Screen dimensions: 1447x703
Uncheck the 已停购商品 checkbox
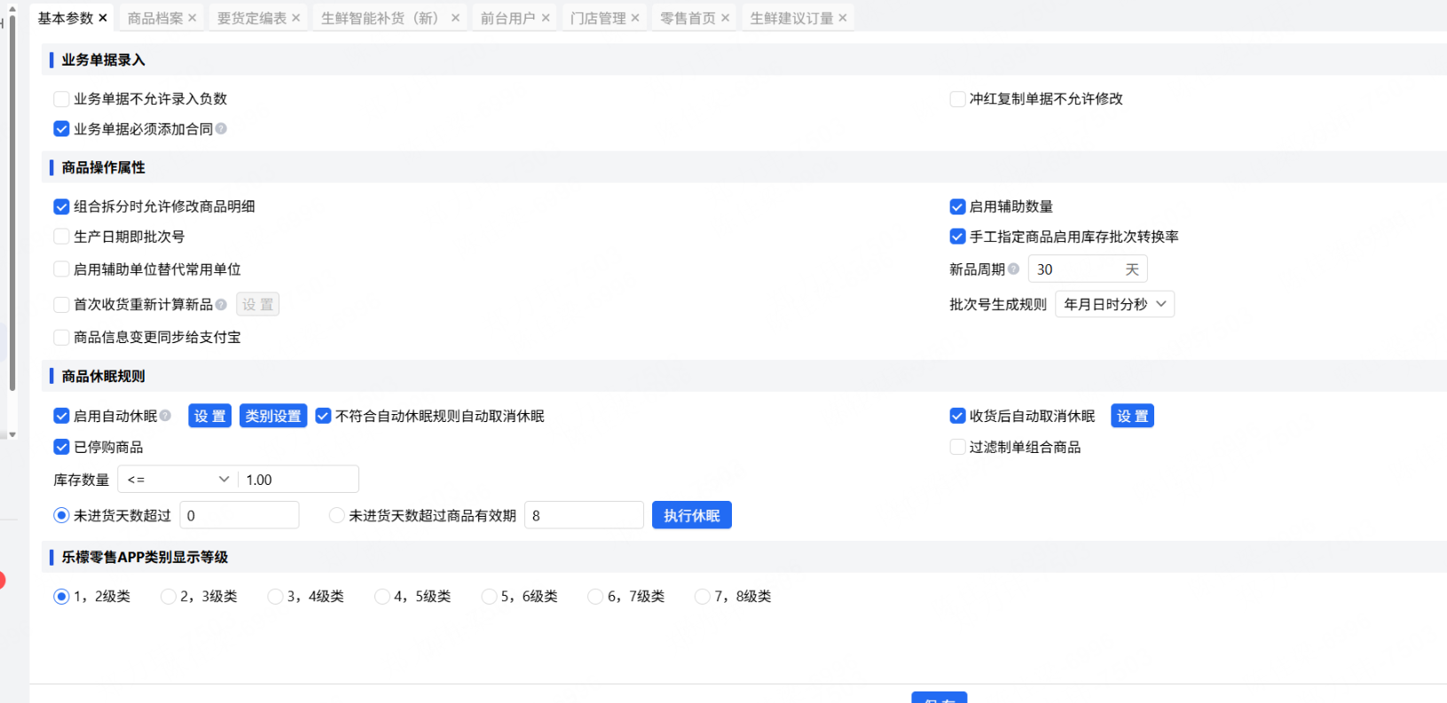pos(61,447)
